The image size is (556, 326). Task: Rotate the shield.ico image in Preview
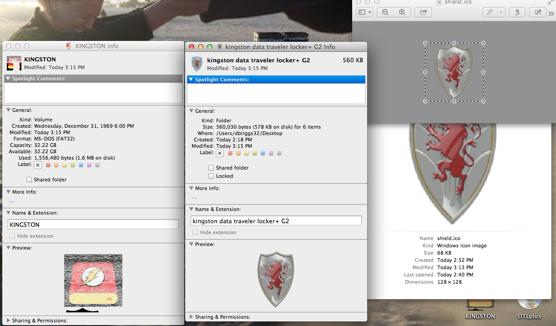[x=517, y=12]
